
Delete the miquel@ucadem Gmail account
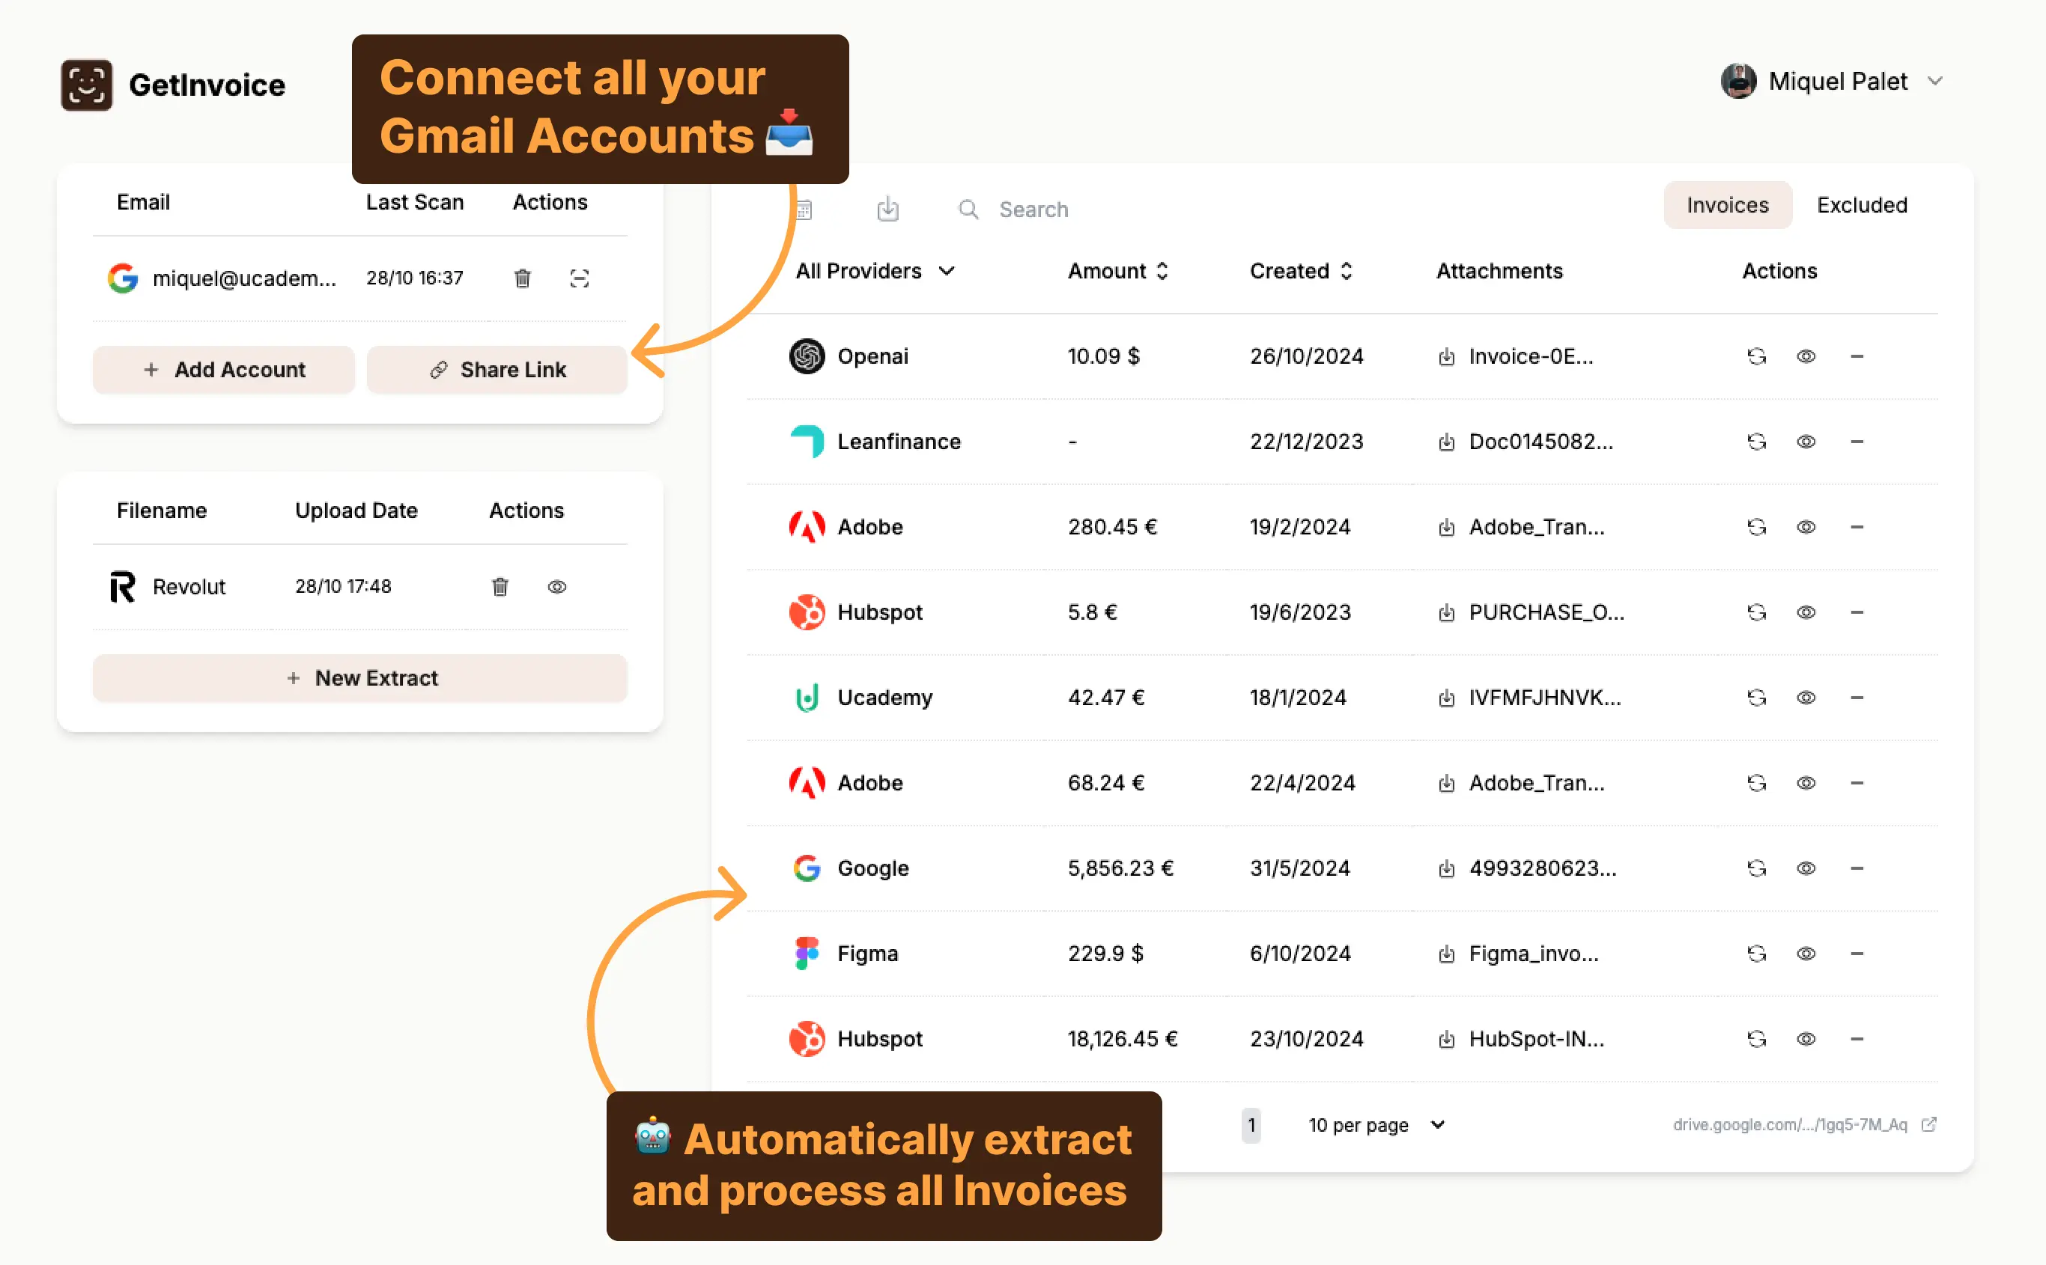[522, 278]
